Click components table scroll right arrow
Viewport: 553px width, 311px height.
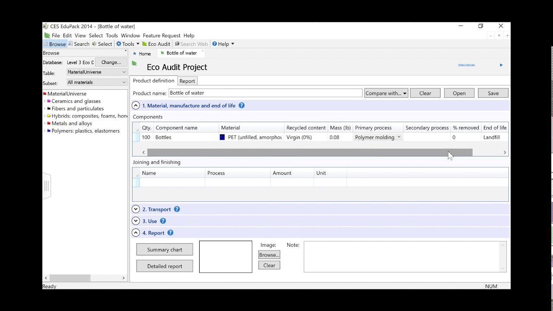[505, 152]
